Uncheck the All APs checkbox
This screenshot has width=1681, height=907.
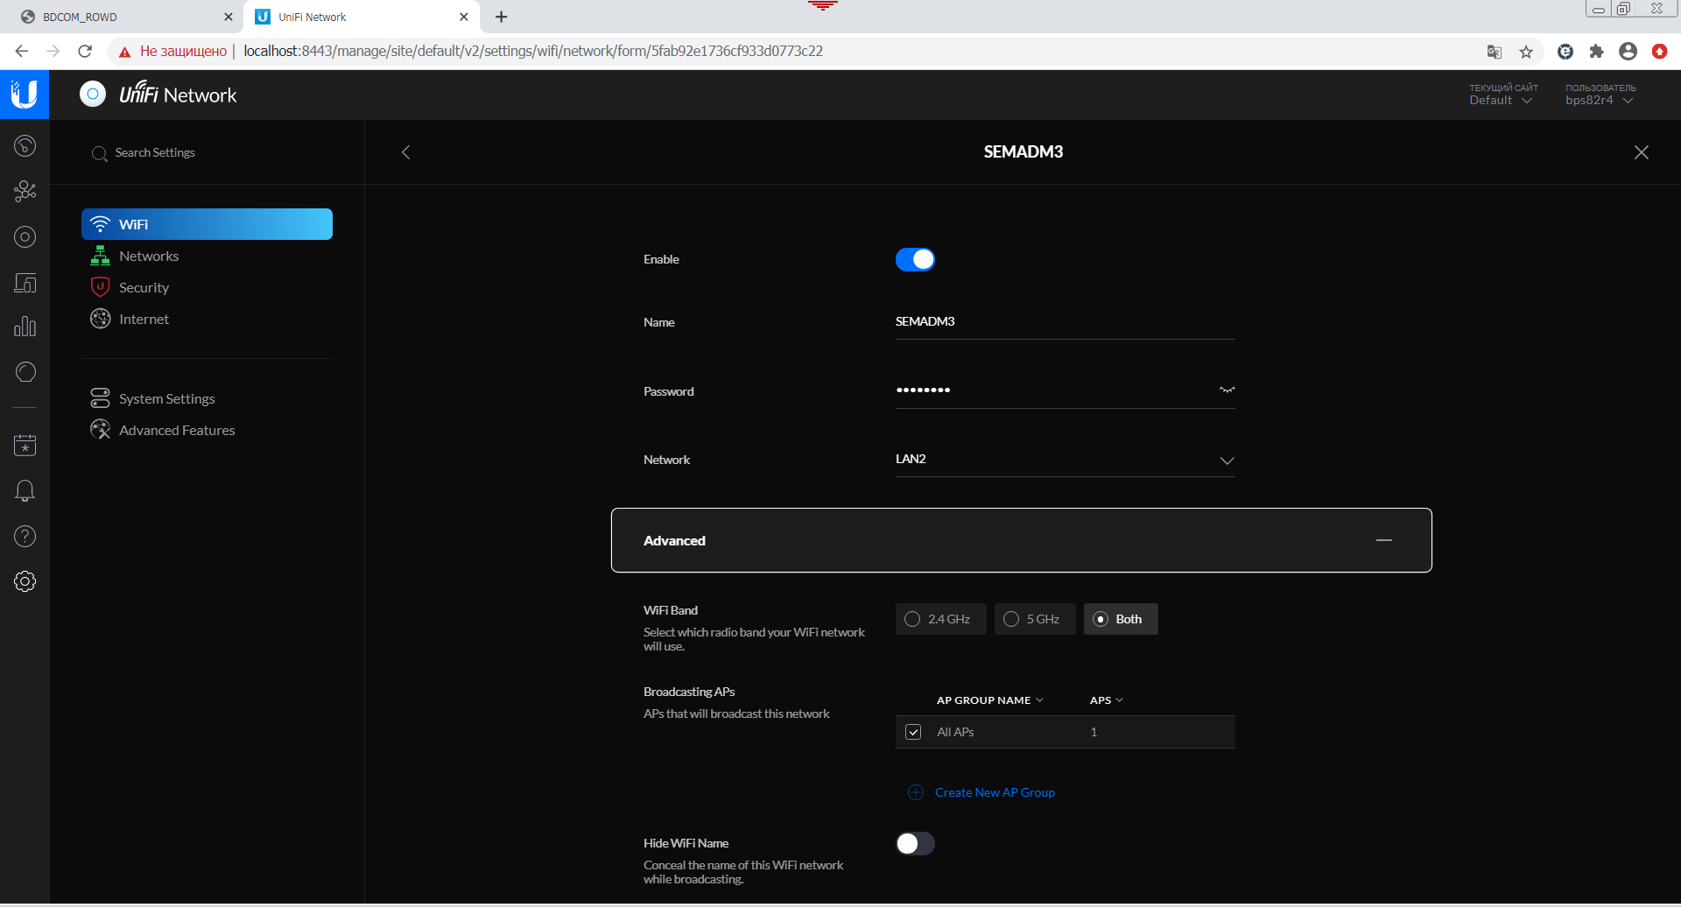(913, 732)
